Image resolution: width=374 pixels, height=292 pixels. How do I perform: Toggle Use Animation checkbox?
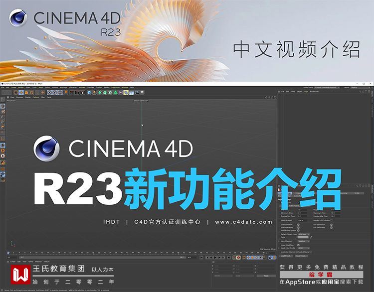[298, 225]
